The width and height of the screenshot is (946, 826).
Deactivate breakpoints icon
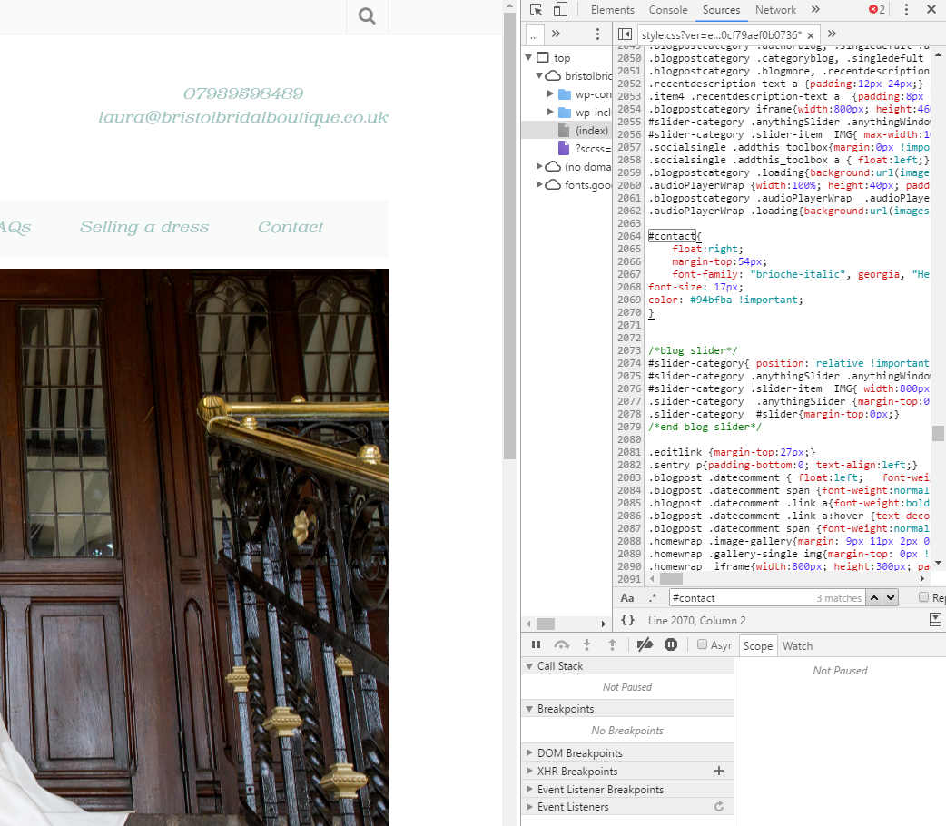point(645,645)
